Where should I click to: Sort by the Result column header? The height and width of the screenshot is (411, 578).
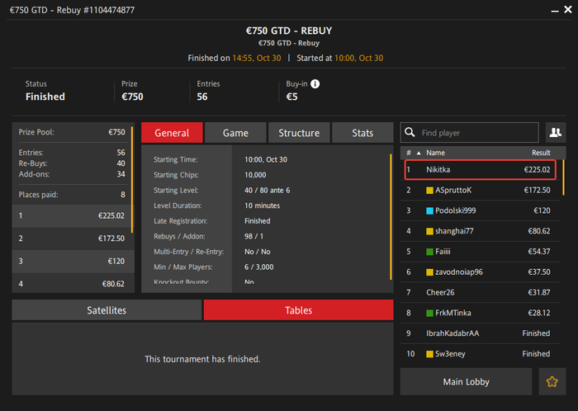[541, 153]
